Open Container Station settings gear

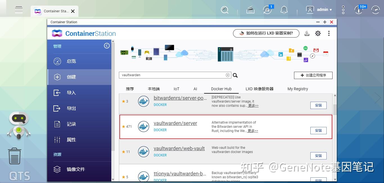point(318,33)
